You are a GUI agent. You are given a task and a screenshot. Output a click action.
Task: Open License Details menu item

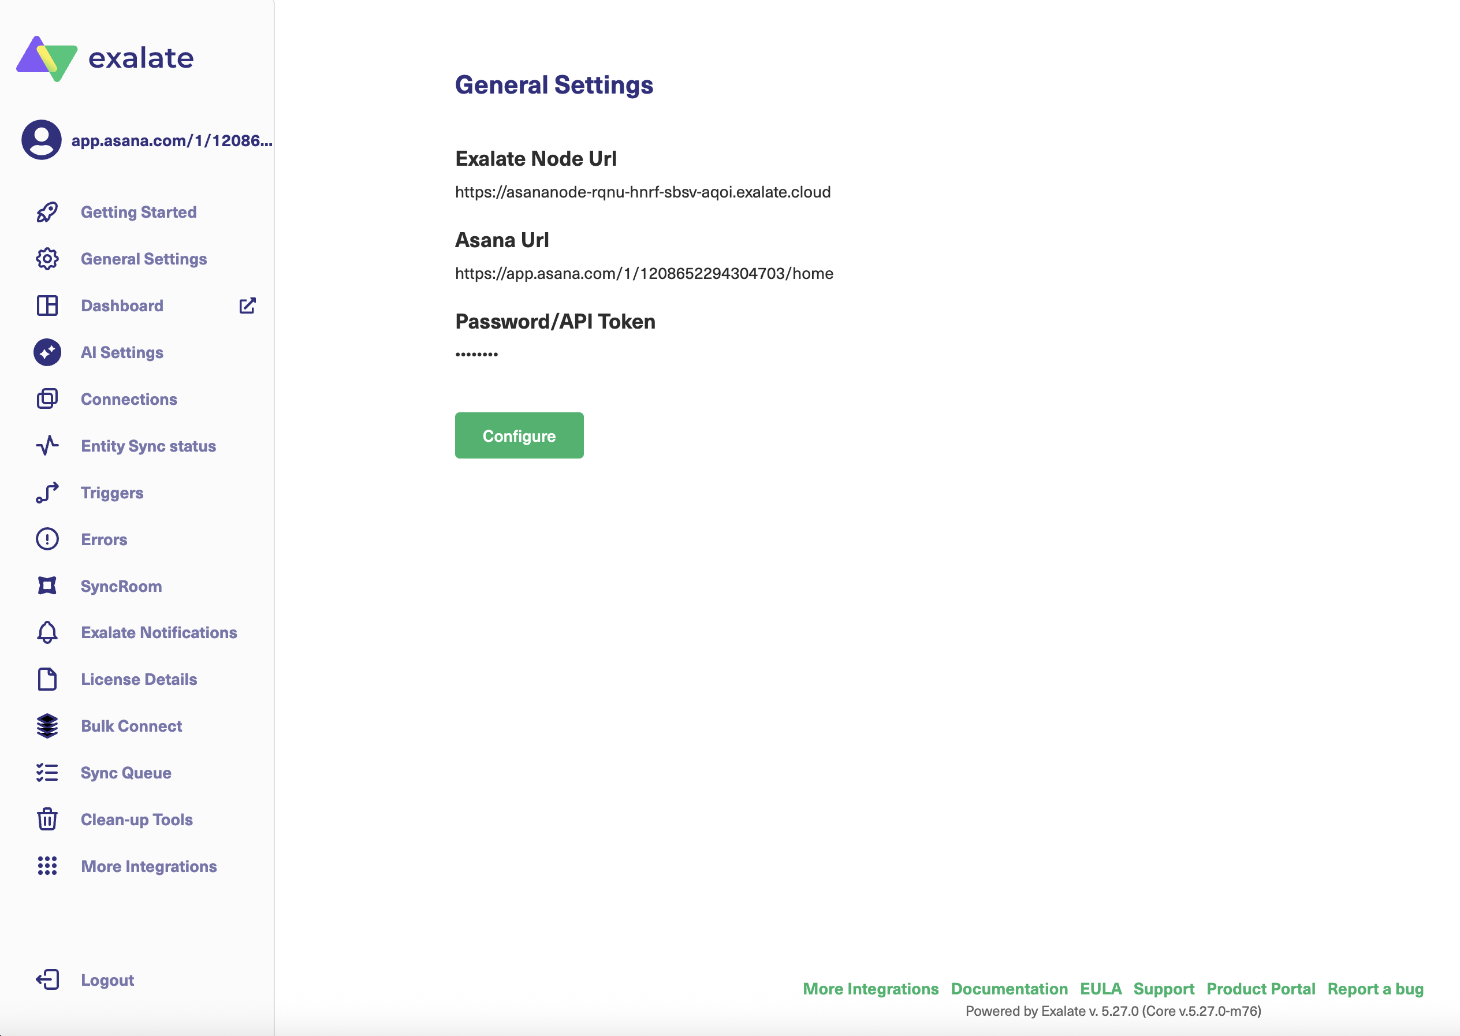pos(139,679)
